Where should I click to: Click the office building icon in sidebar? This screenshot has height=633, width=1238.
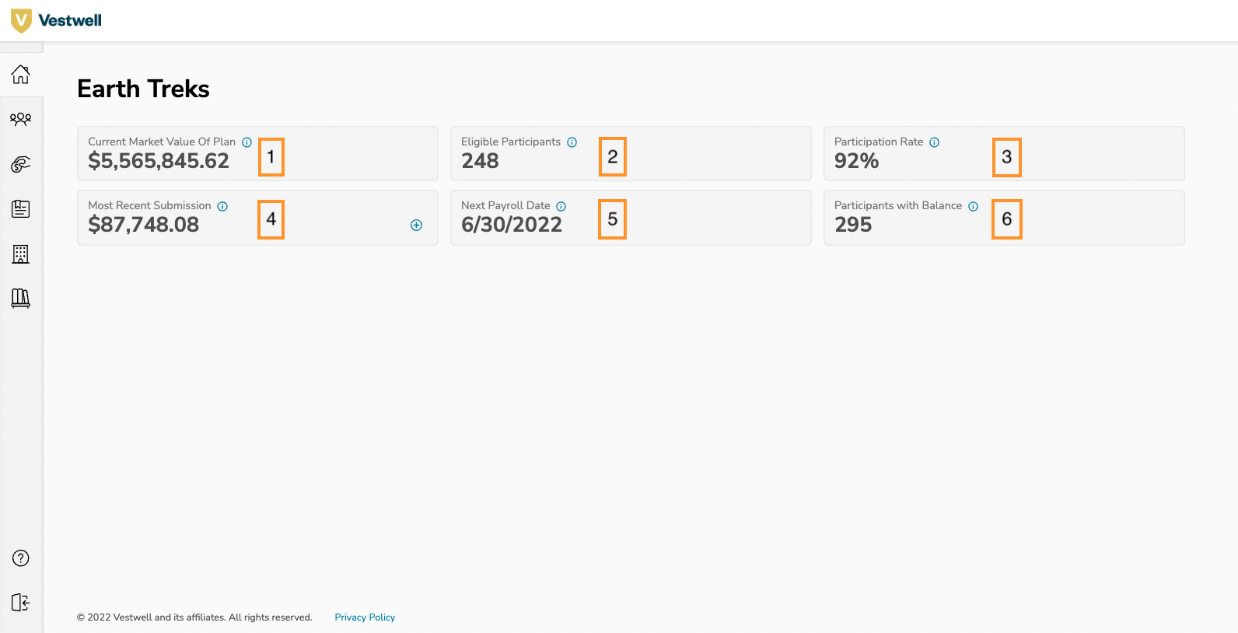pos(21,254)
